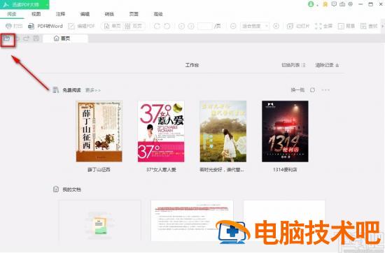This screenshot has width=385, height=253.
Task: Click the 查找 find button
Action: [x=369, y=26]
